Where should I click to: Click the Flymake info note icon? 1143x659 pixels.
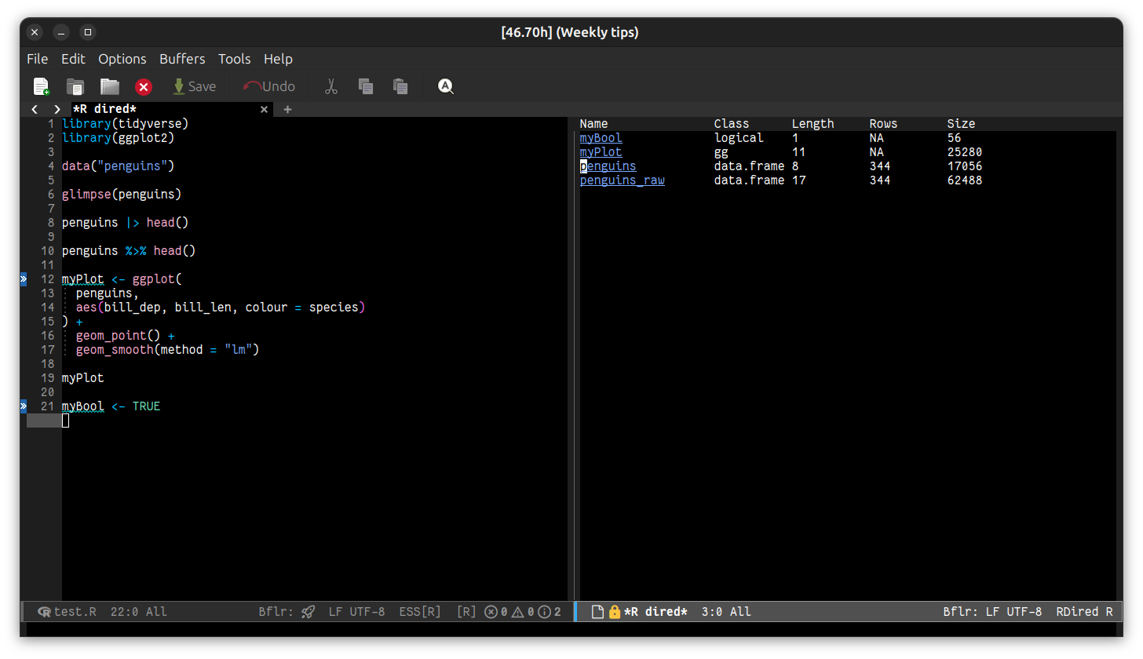click(544, 612)
